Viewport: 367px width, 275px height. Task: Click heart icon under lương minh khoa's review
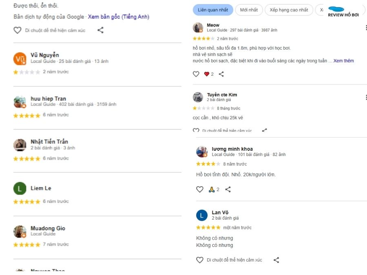click(x=200, y=189)
